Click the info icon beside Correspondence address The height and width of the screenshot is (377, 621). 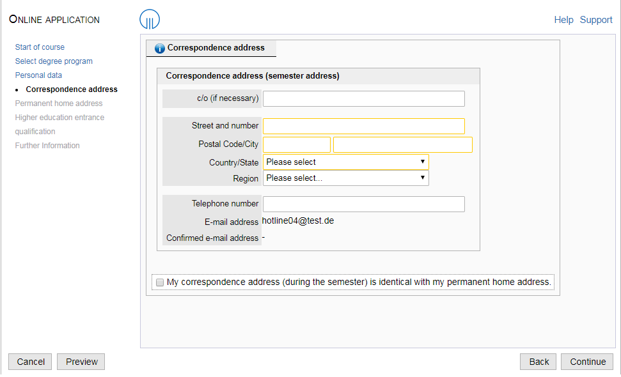click(x=160, y=49)
